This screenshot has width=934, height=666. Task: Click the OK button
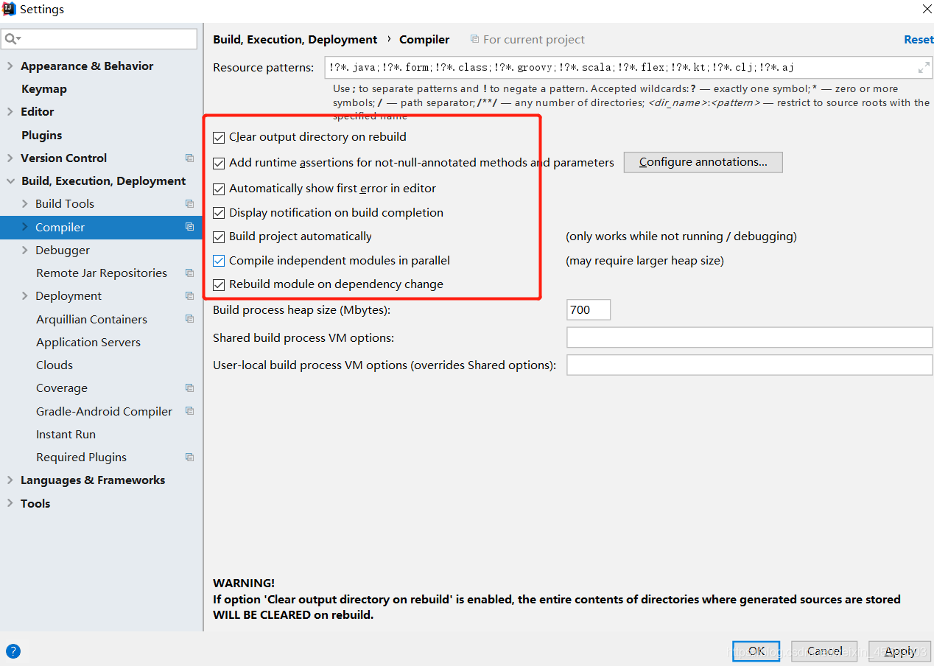756,651
